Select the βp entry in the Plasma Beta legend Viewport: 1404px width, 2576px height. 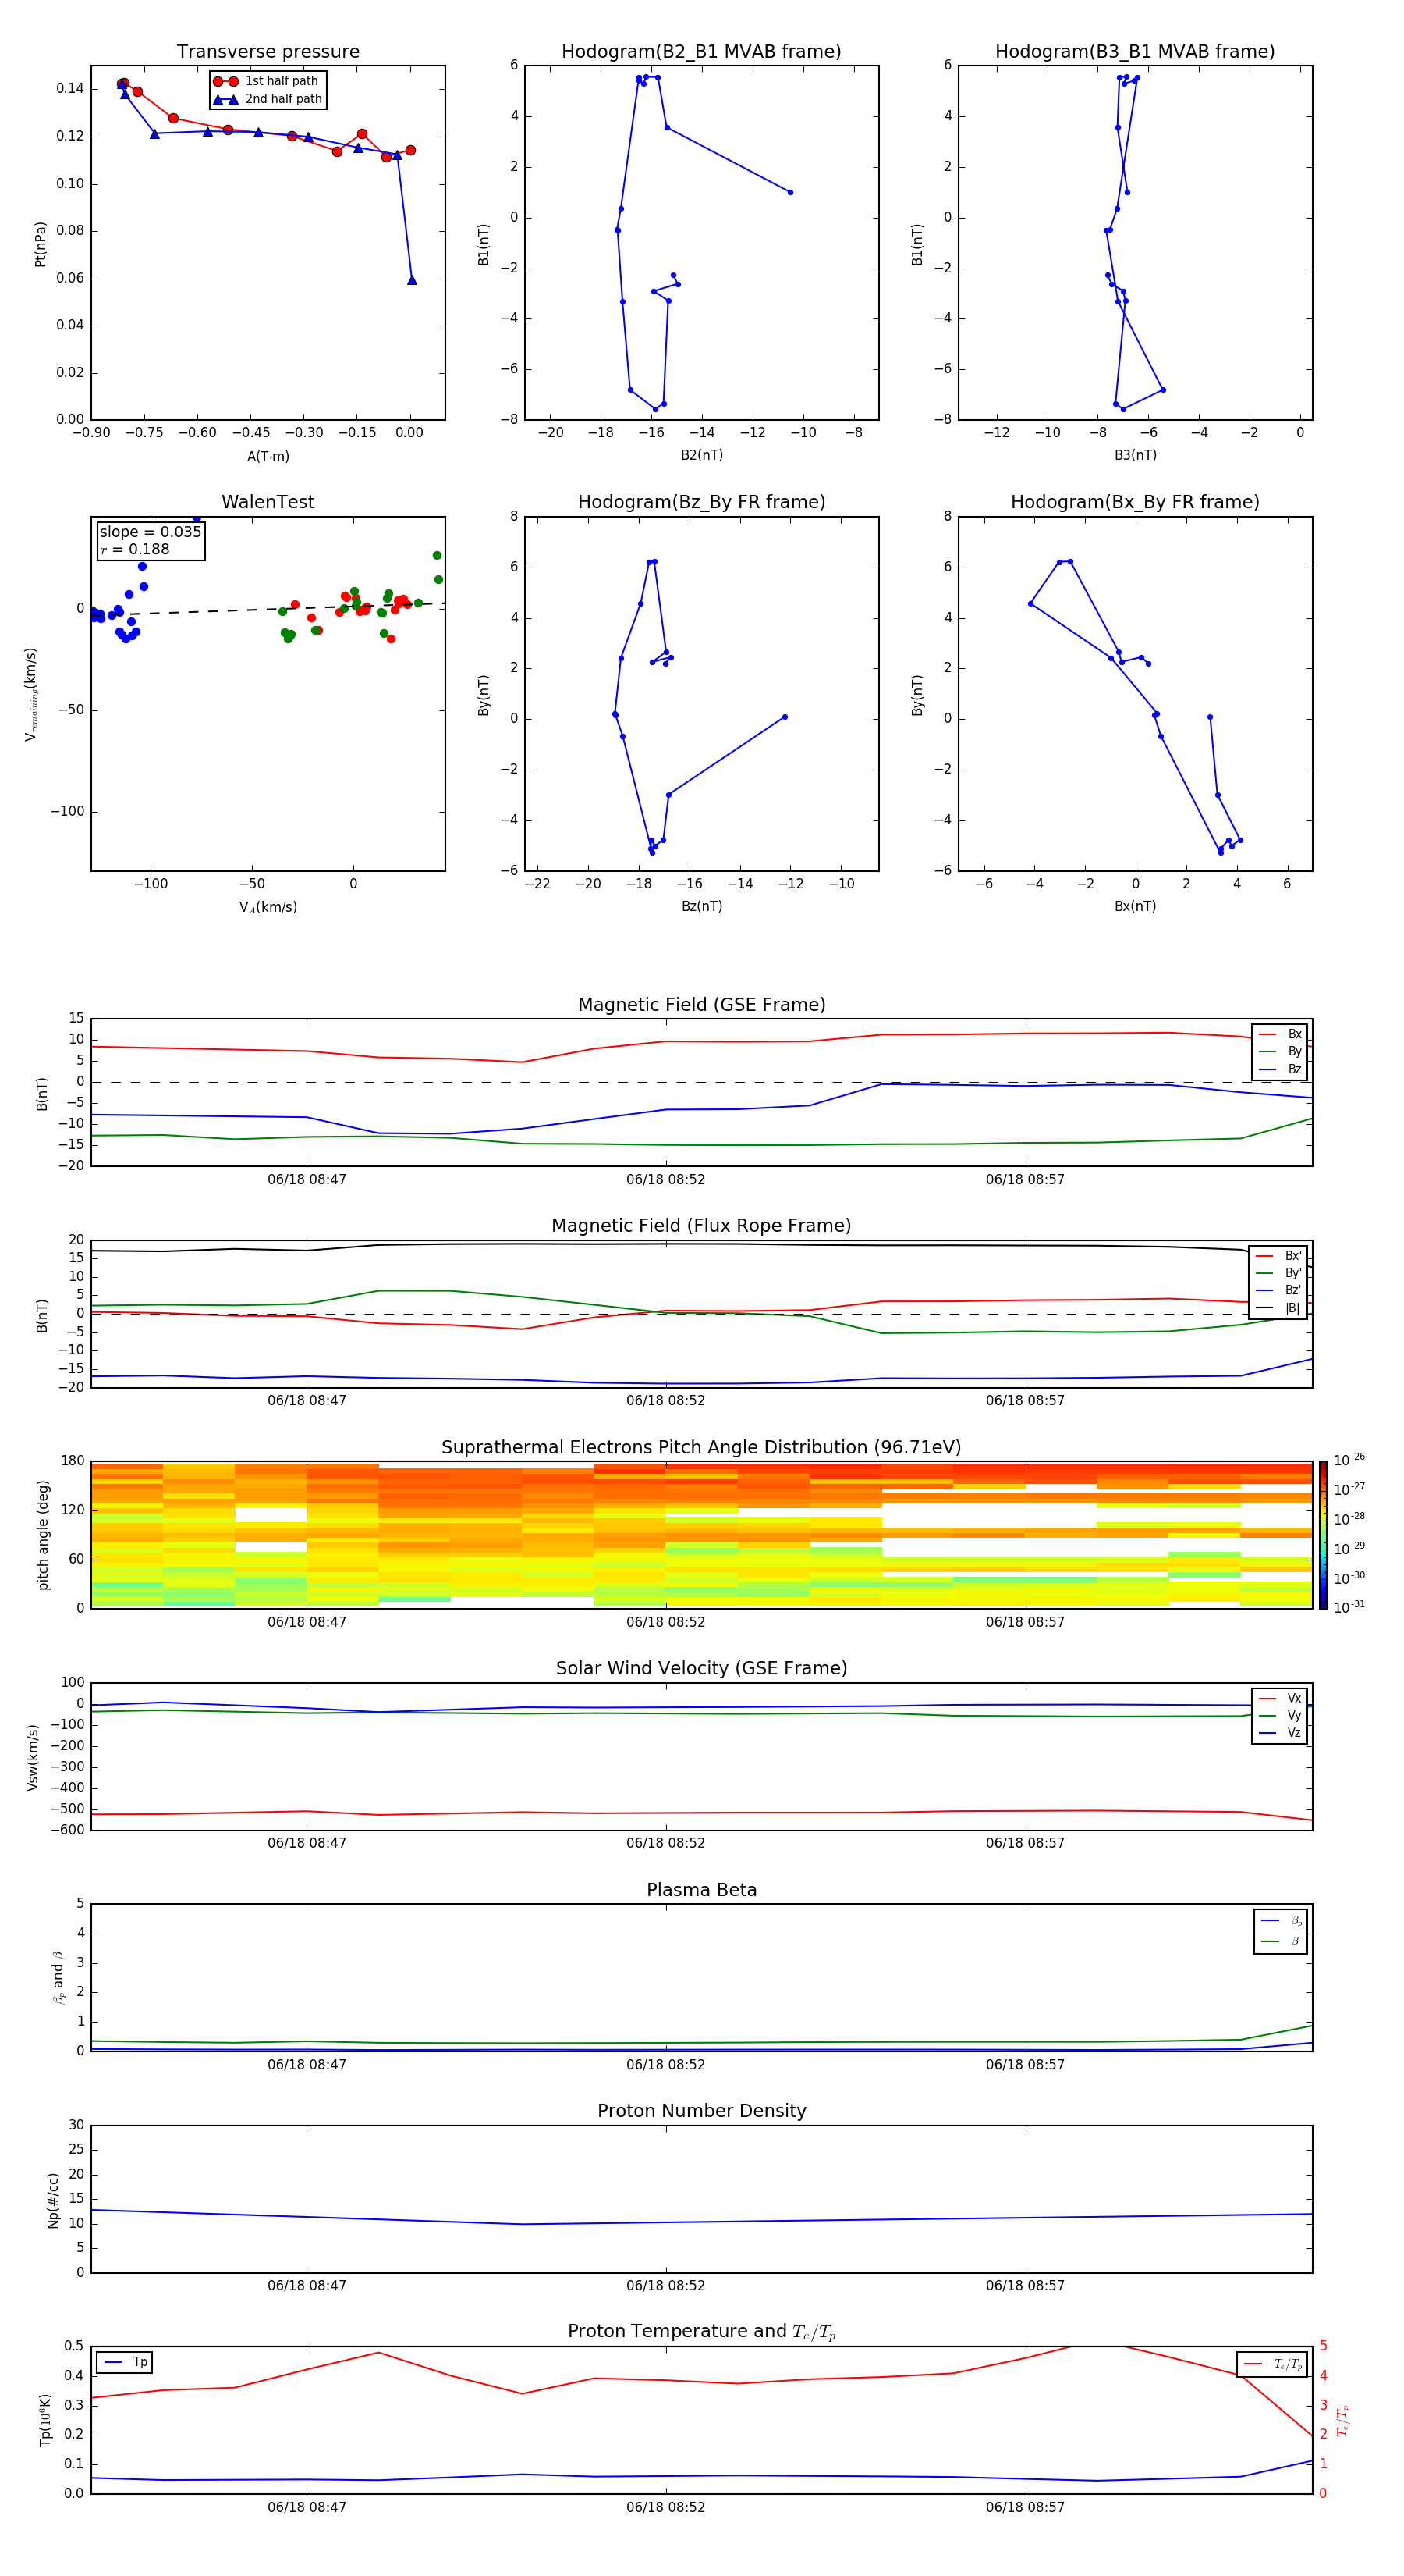(1281, 1921)
